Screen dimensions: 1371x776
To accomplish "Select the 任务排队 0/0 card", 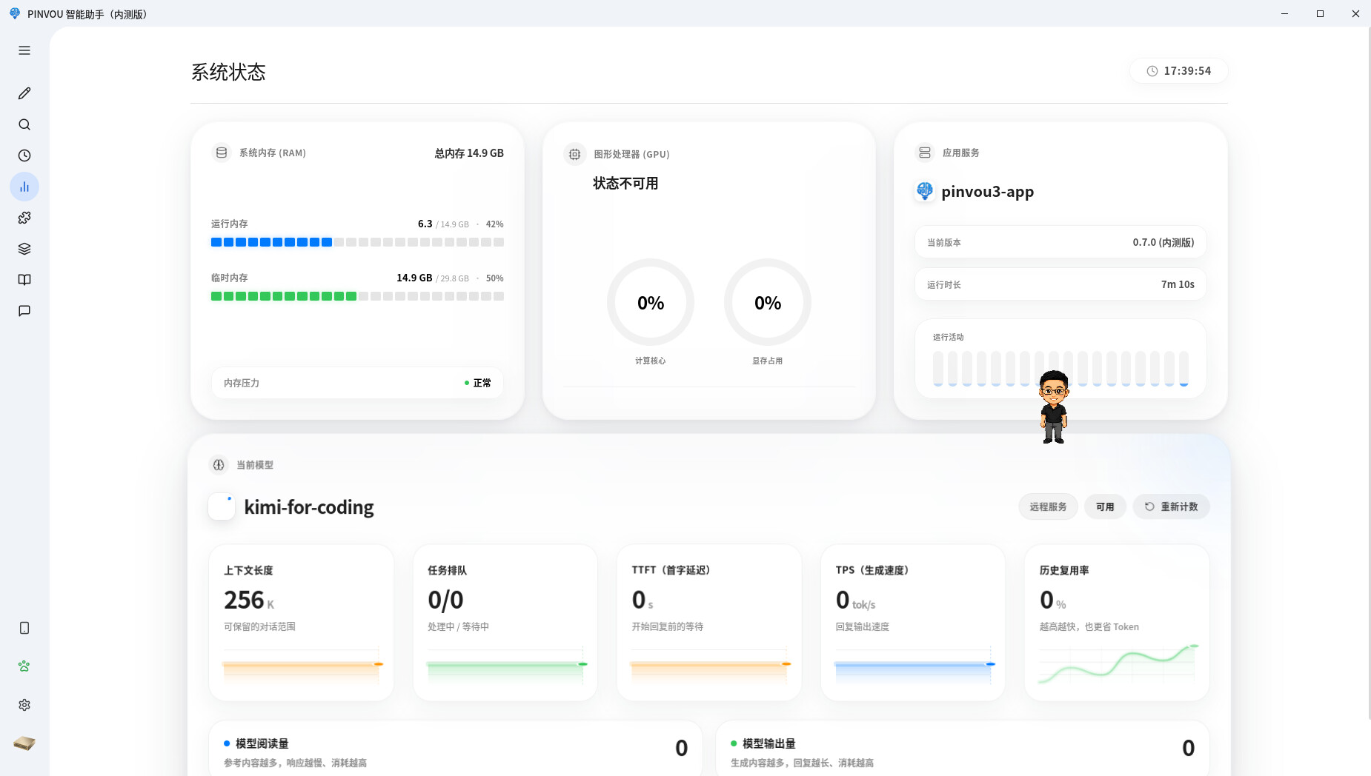I will pos(505,623).
